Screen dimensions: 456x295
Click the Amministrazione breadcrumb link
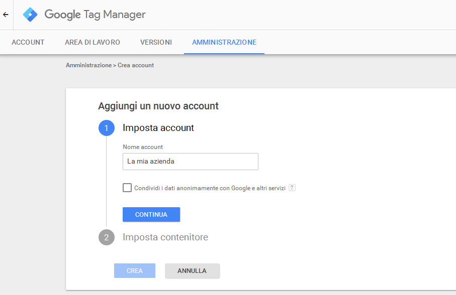[x=88, y=65]
